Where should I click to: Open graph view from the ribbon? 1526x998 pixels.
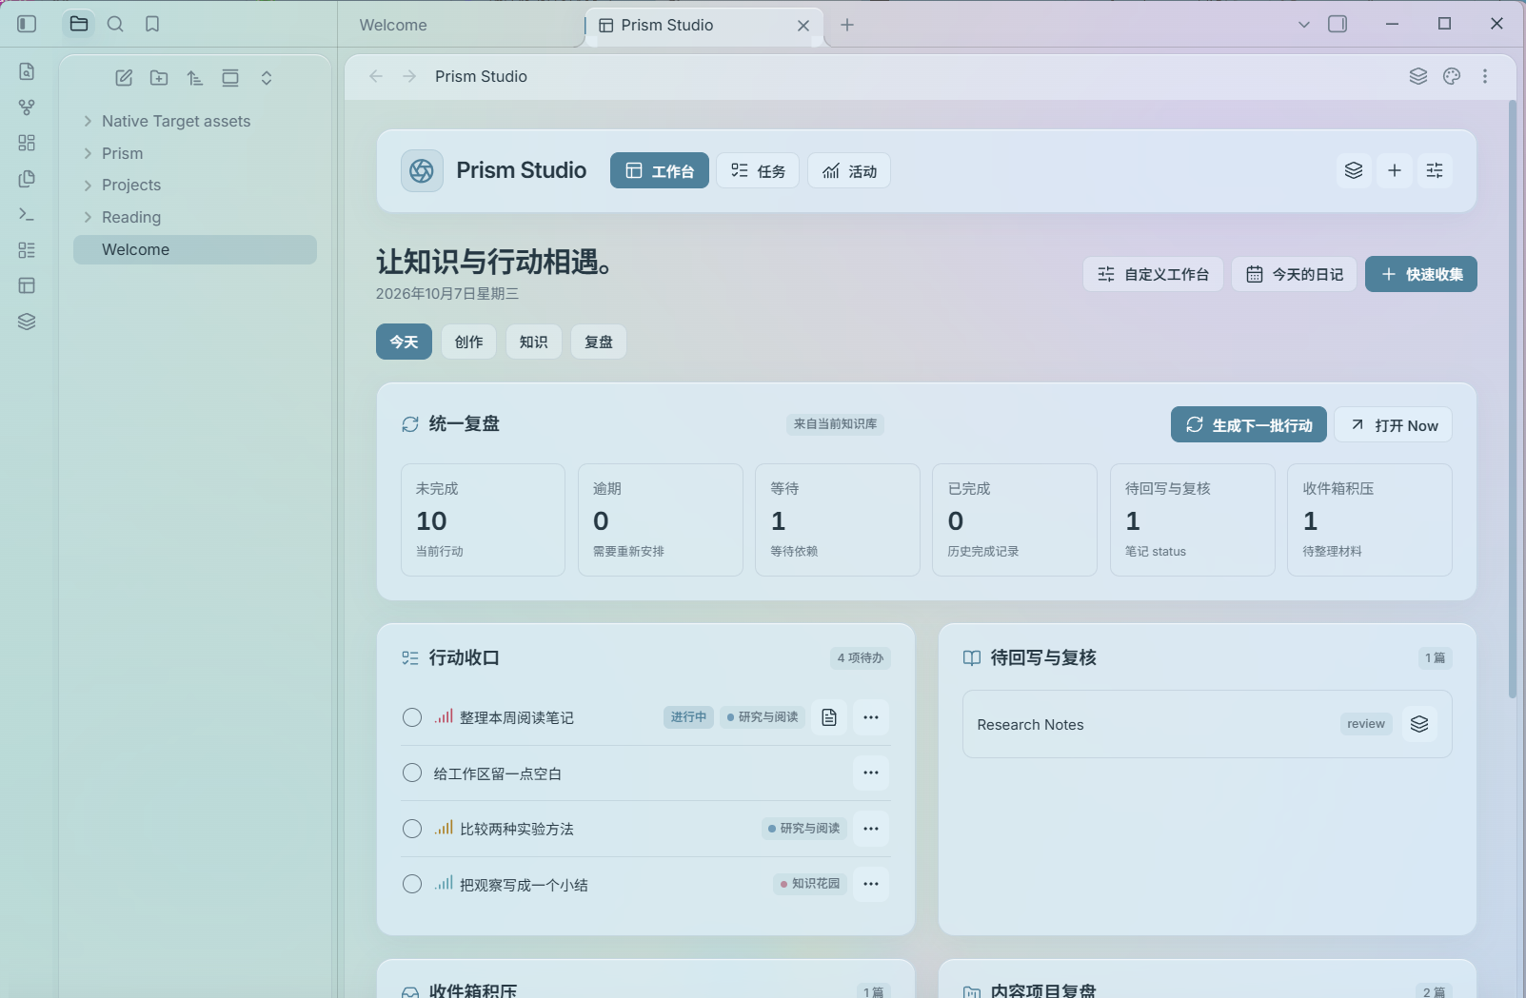[27, 107]
